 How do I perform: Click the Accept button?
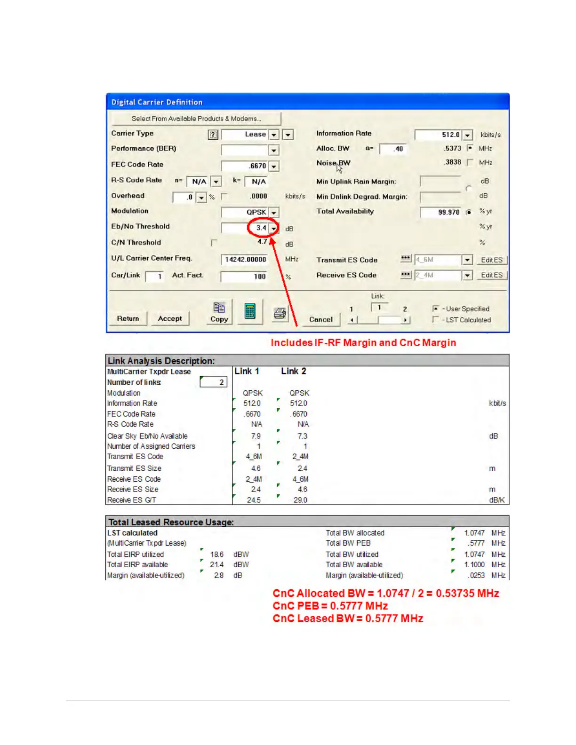click(x=170, y=318)
